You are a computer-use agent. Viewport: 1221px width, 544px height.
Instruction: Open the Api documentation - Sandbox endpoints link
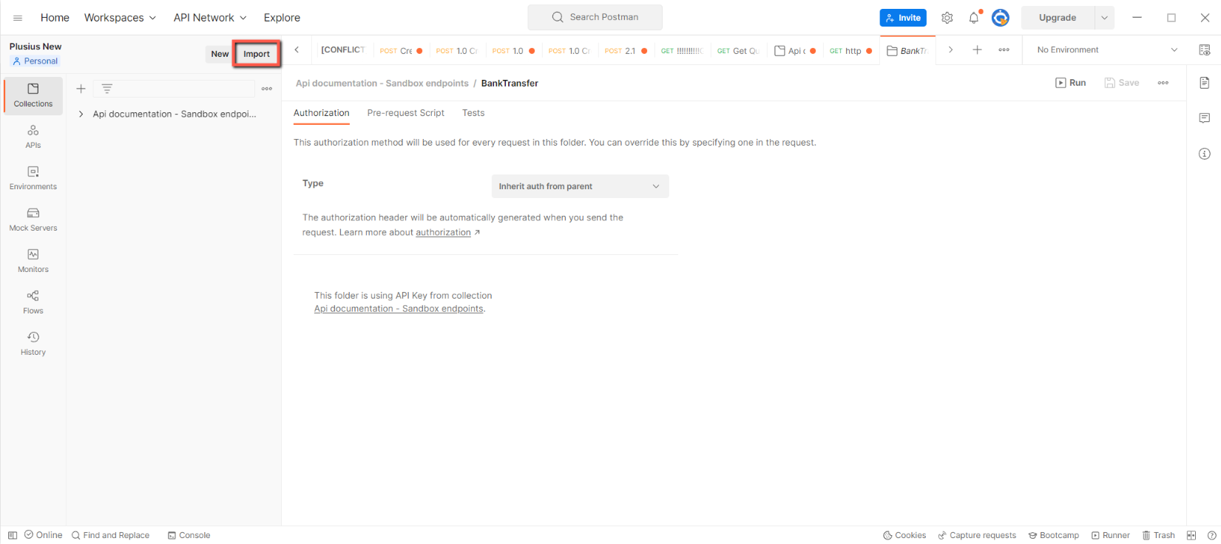pyautogui.click(x=399, y=309)
